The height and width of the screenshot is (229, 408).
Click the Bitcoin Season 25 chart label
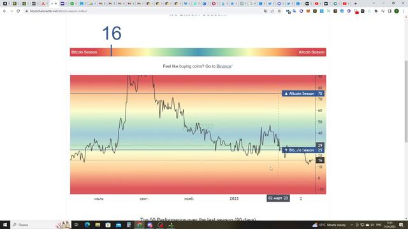[303, 150]
